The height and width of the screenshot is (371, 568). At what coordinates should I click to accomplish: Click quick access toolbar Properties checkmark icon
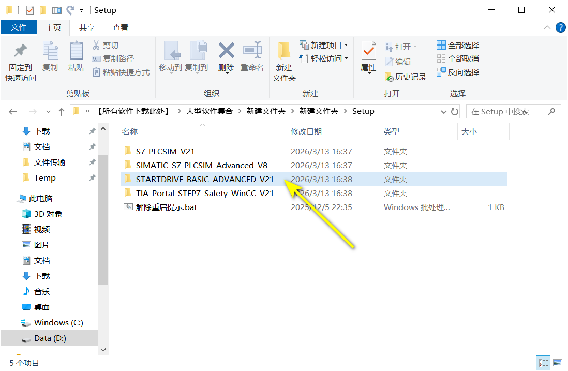point(30,10)
